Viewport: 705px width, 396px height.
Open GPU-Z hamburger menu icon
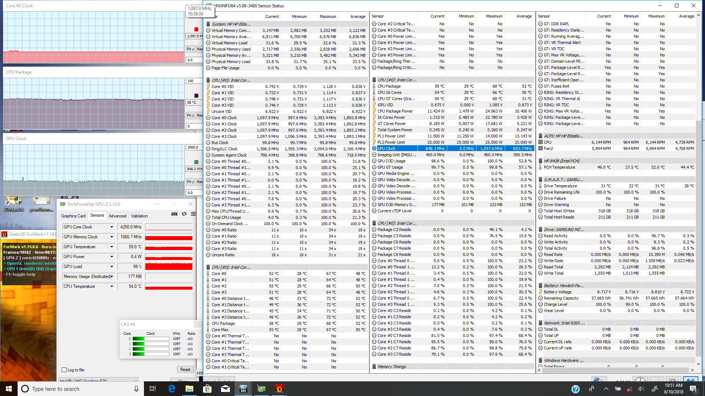pyautogui.click(x=193, y=214)
